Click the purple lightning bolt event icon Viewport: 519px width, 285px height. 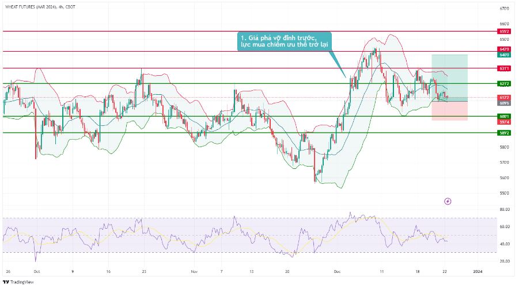448,201
